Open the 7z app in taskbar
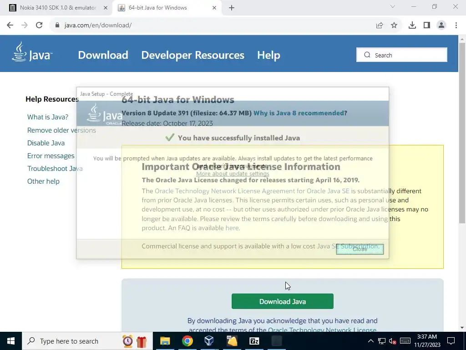 tap(254, 341)
